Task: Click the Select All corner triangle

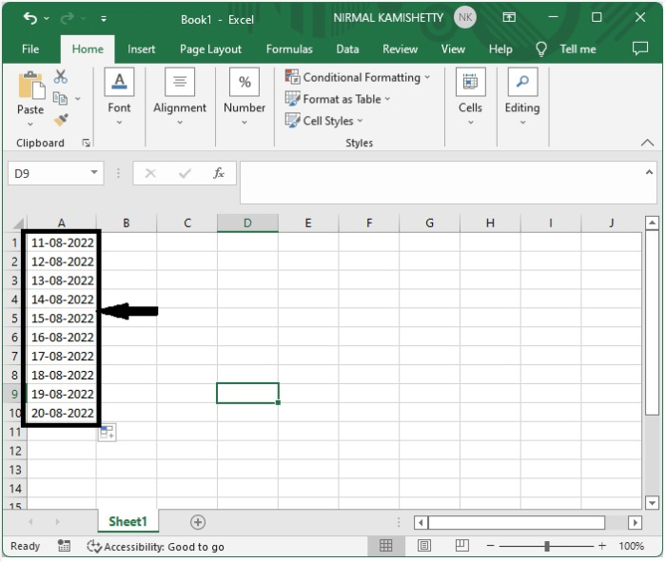Action: click(x=18, y=223)
